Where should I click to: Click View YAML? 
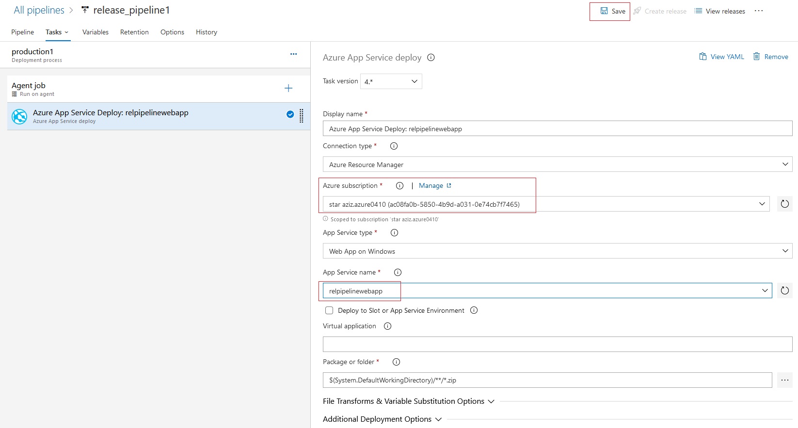click(721, 57)
